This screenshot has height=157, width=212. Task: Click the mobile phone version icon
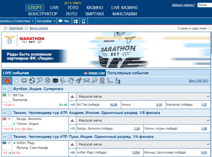coord(84,21)
